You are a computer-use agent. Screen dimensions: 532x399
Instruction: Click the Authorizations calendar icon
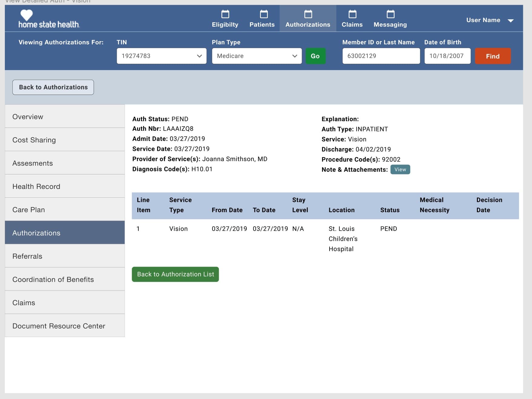[308, 14]
